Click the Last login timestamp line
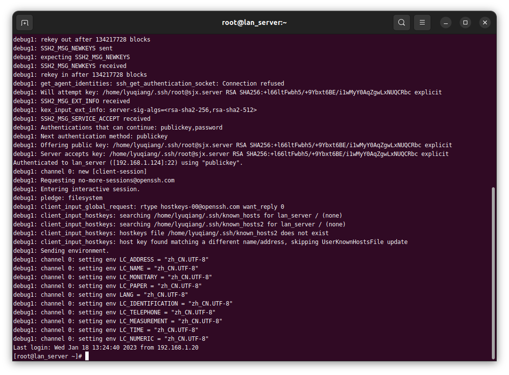509x375 pixels. coord(105,348)
